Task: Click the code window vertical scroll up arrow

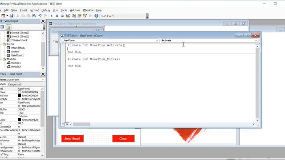Action: [257, 47]
